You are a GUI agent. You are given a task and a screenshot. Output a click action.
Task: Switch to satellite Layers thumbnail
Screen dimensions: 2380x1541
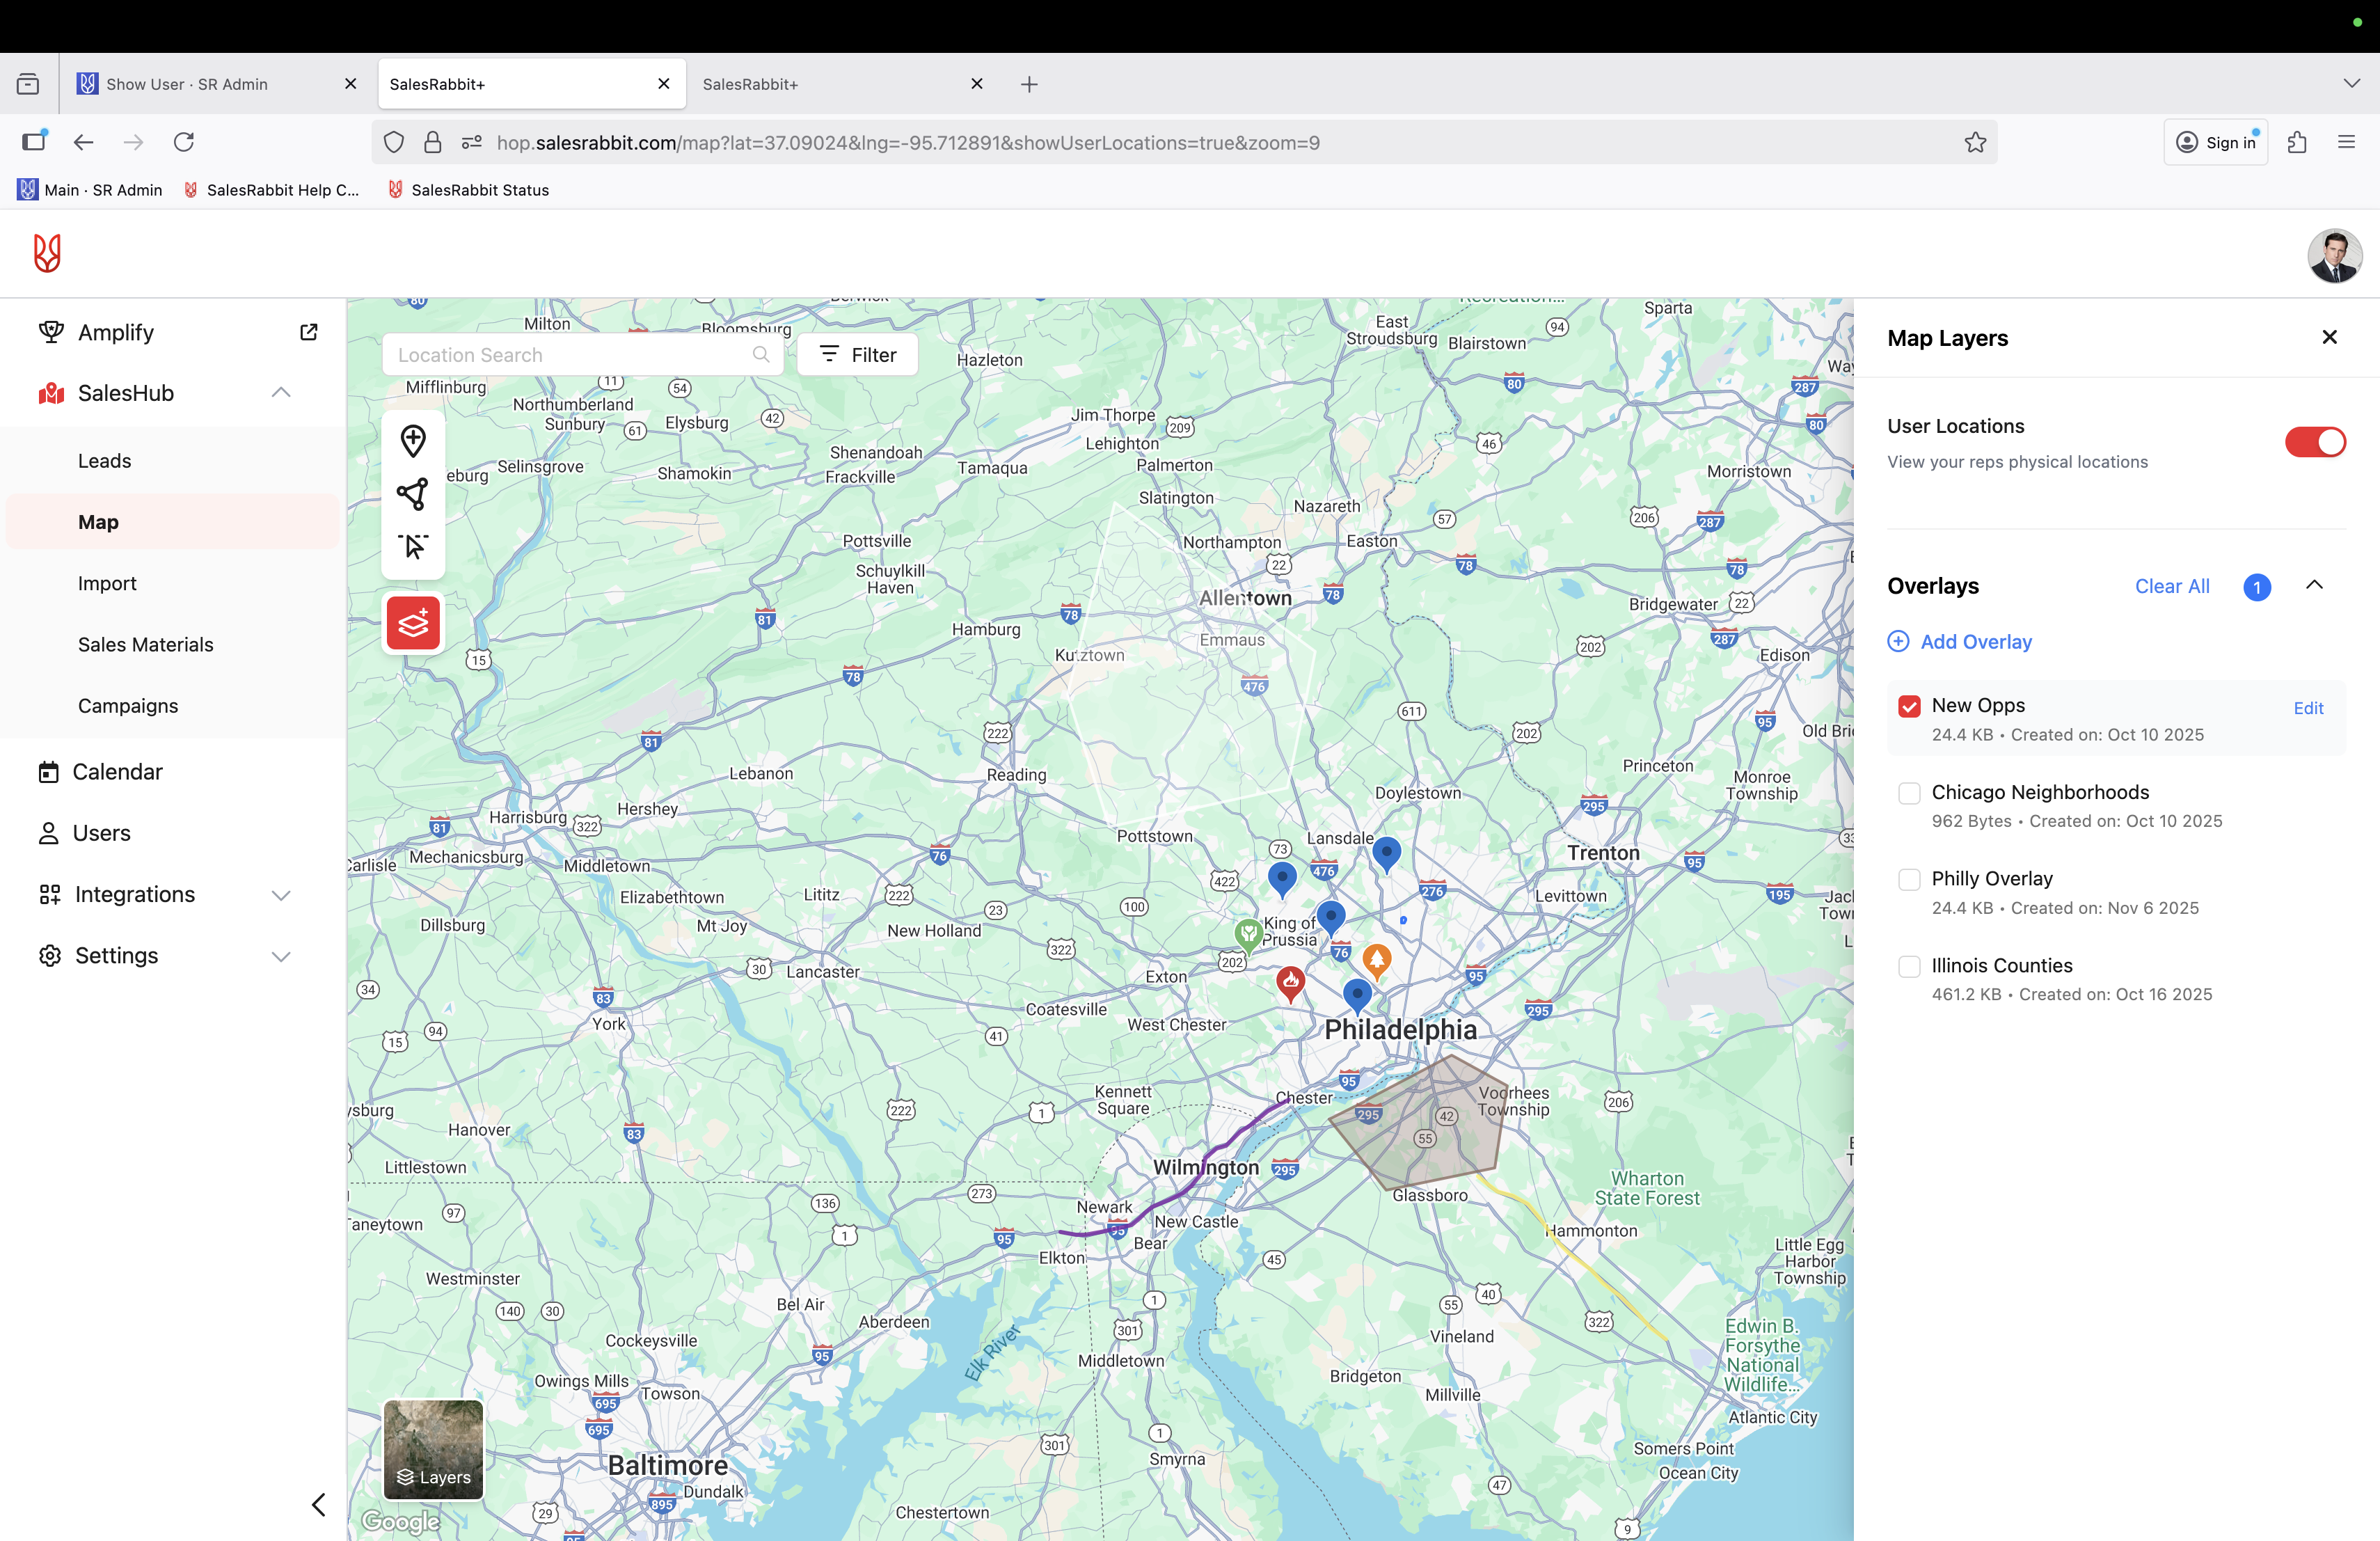click(x=433, y=1449)
